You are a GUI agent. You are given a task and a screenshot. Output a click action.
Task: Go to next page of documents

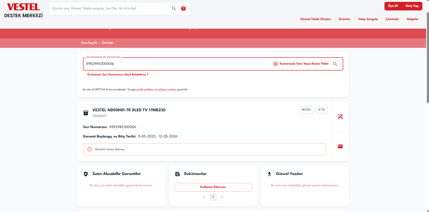click(x=222, y=197)
